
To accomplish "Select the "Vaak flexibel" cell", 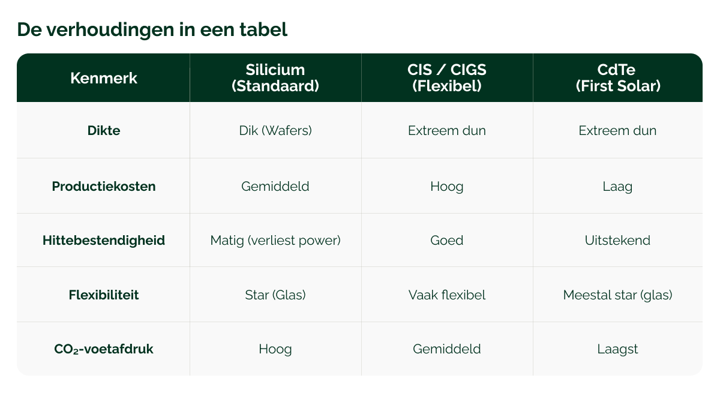I will 447,295.
